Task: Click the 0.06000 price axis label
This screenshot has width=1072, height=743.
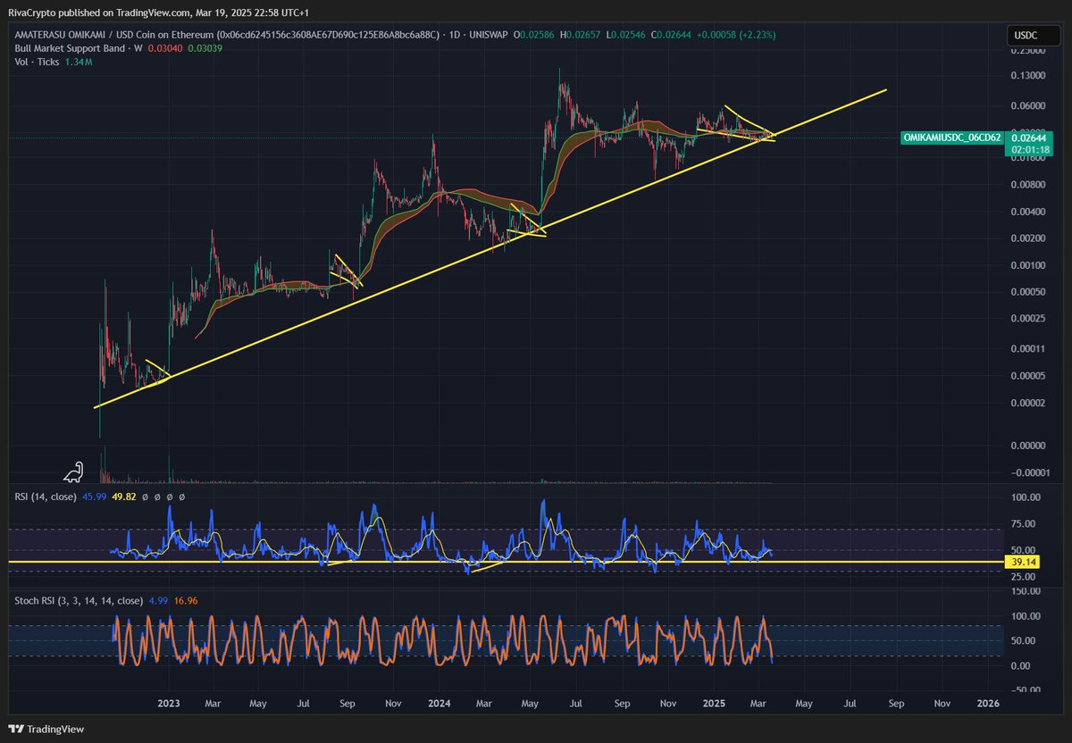Action: point(1029,105)
